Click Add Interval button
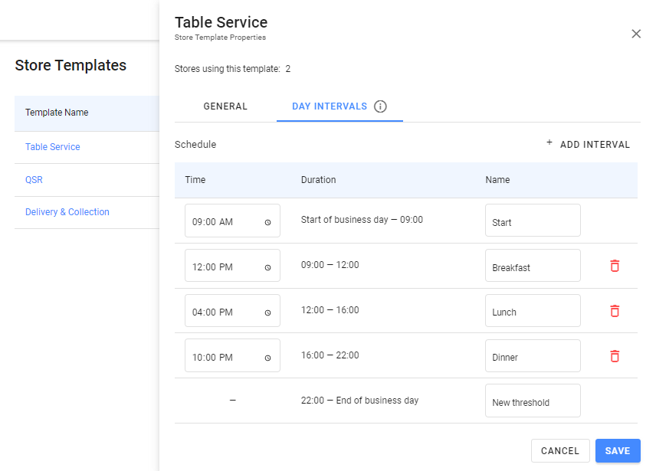Image resolution: width=656 pixels, height=471 pixels. [588, 144]
